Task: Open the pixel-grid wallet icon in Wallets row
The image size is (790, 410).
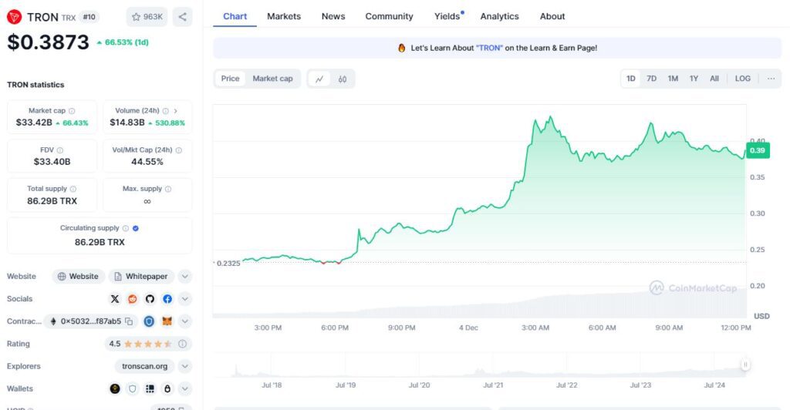Action: 150,388
